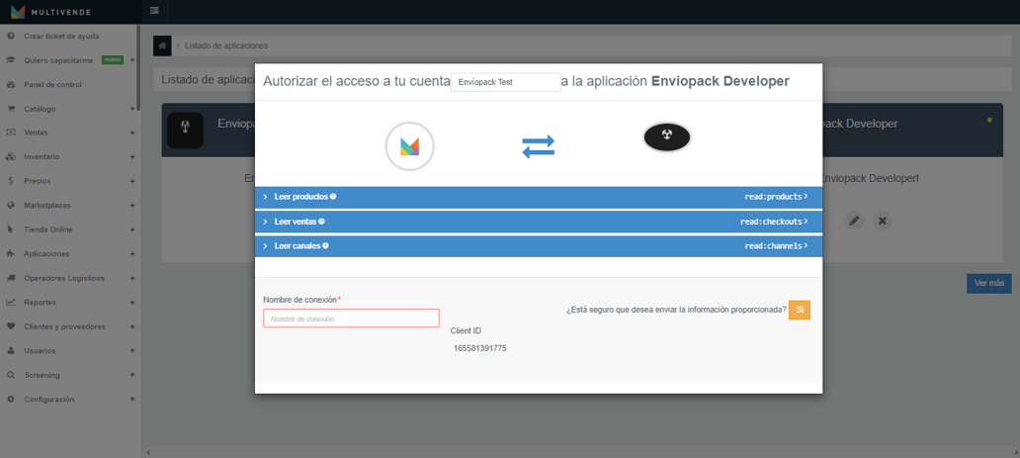The image size is (1020, 458).
Task: Toggle the sidebar hamburger menu icon
Action: point(154,11)
